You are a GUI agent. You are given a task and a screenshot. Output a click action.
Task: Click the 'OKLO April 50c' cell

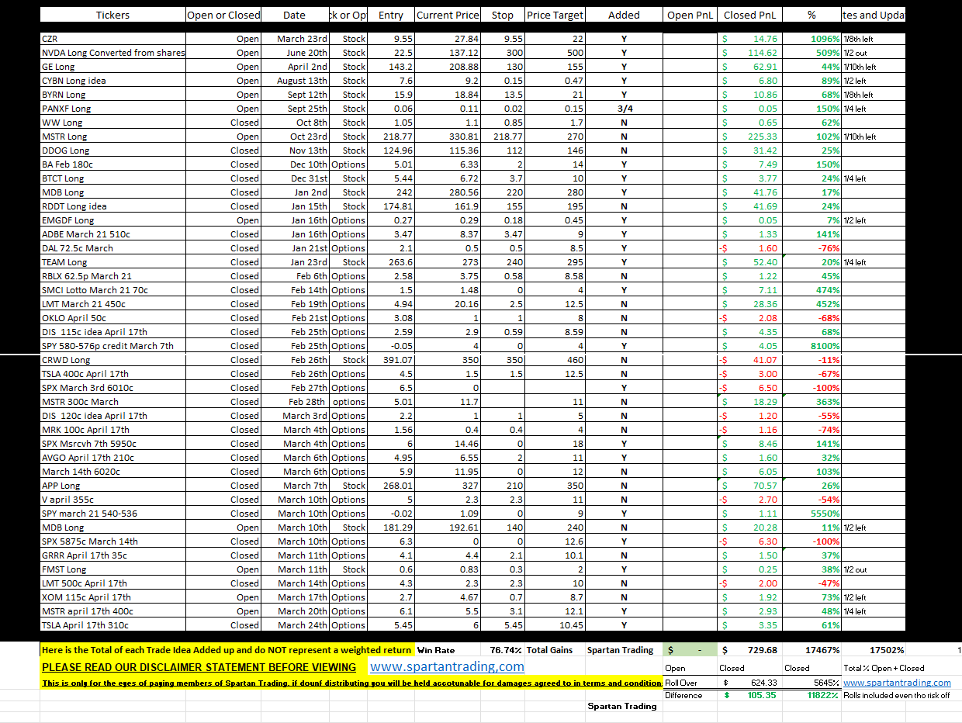click(113, 318)
